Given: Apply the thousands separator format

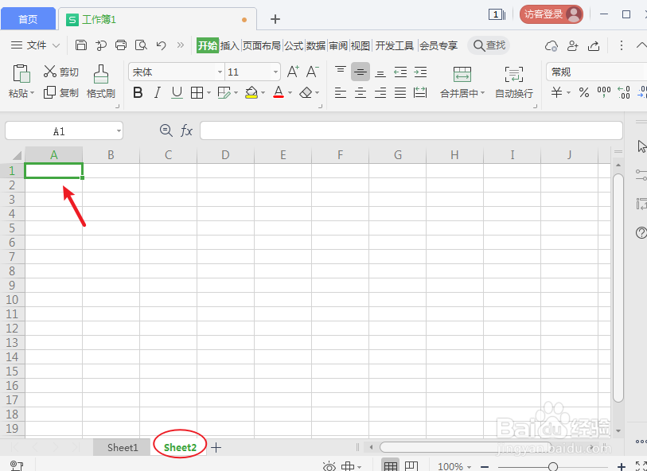Looking at the screenshot, I should (604, 93).
